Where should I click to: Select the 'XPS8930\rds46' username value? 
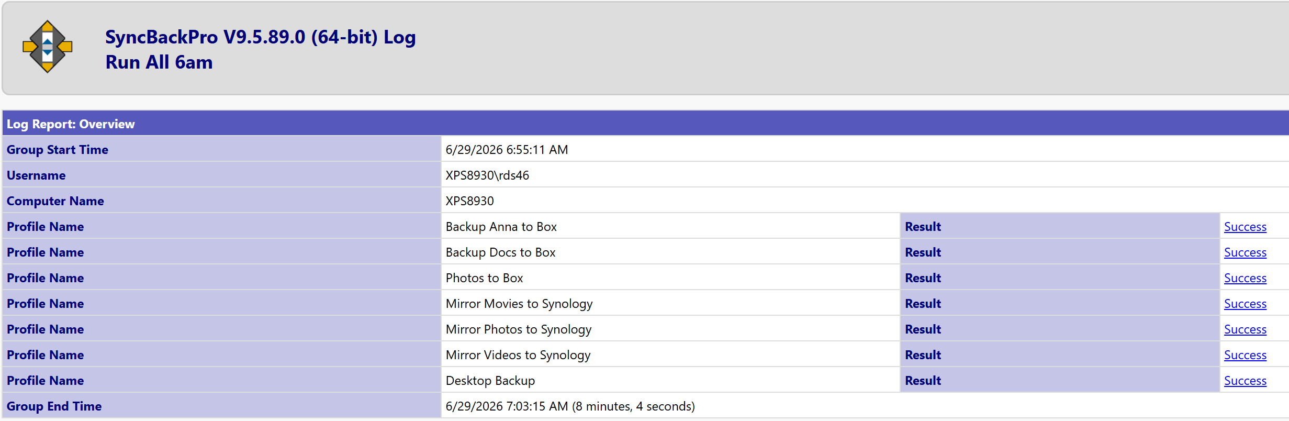tap(487, 175)
